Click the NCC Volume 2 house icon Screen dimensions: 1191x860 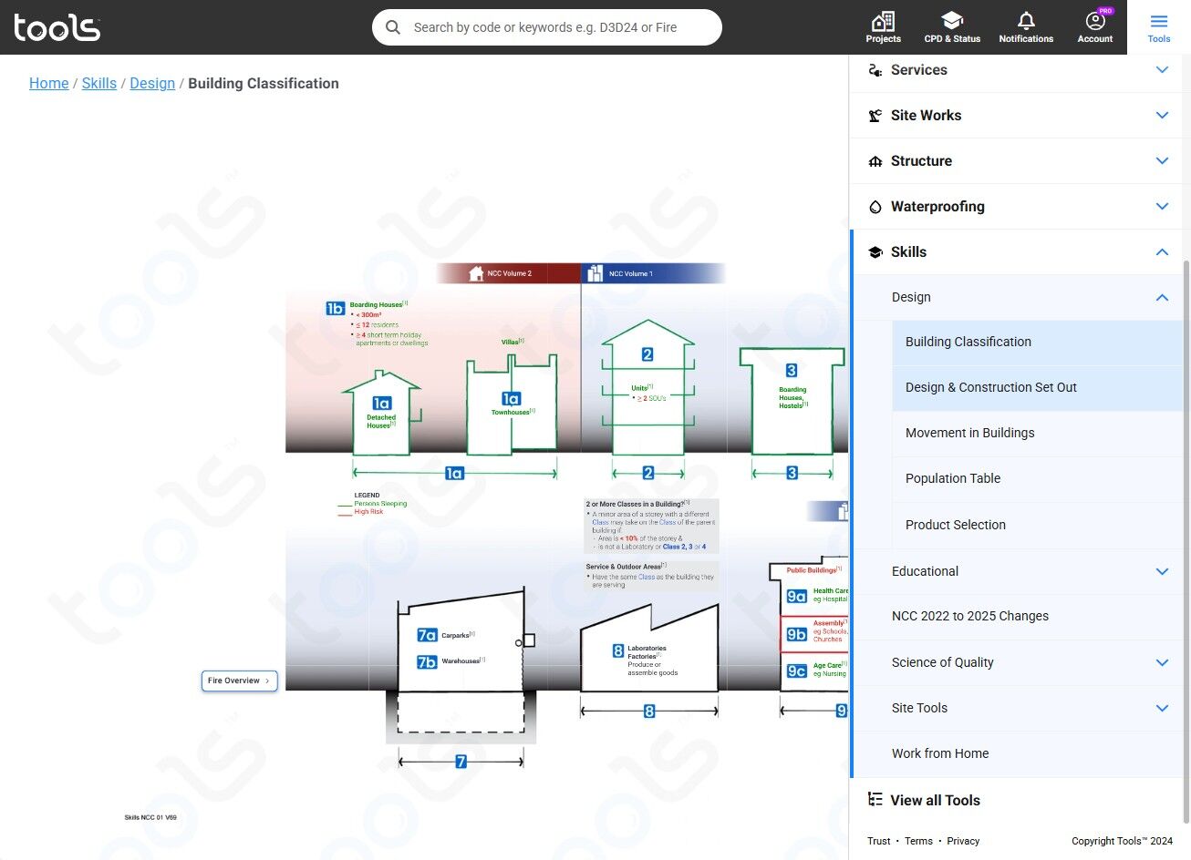(476, 273)
